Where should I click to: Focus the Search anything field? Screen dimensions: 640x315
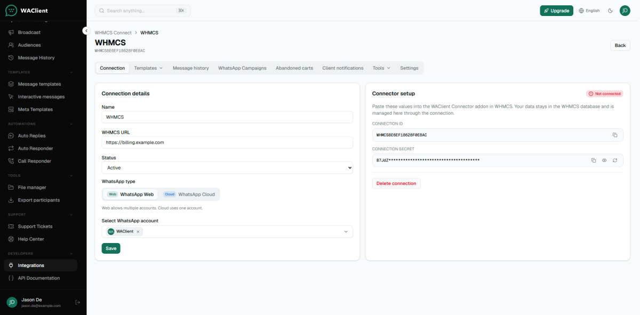point(142,11)
